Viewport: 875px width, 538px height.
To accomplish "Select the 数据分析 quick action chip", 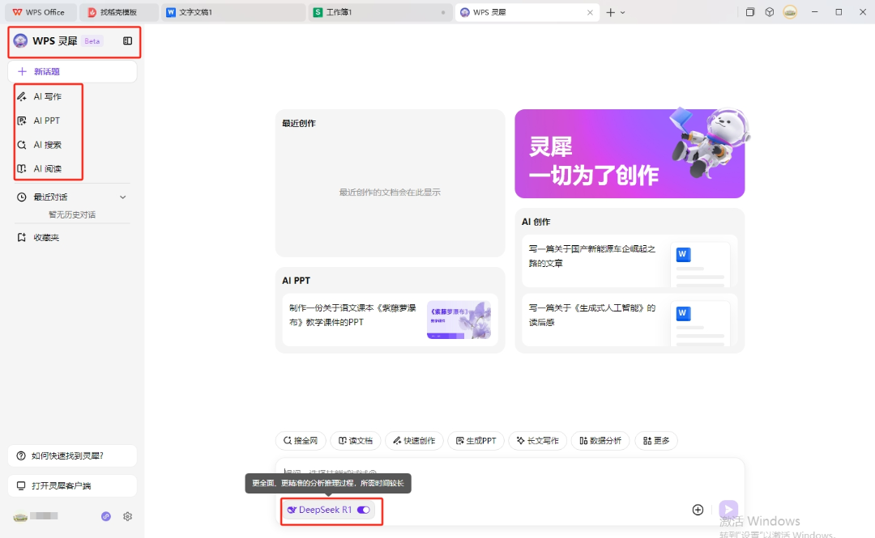I will [x=600, y=440].
